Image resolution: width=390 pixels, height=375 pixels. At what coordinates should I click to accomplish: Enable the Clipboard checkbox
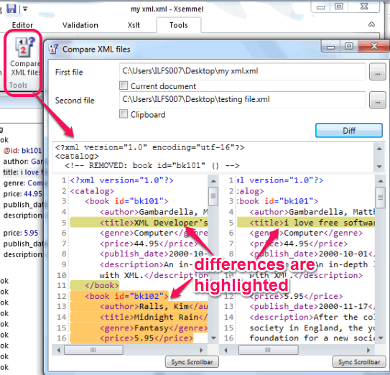124,114
